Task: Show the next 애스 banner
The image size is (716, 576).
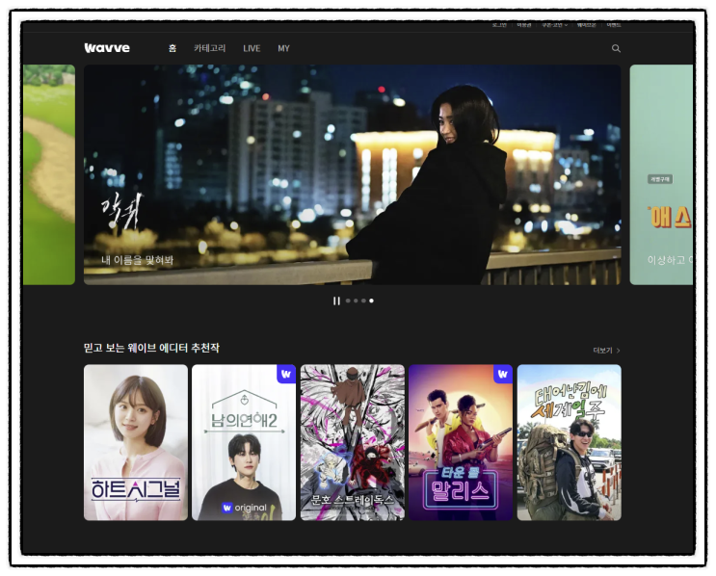Action: (661, 174)
